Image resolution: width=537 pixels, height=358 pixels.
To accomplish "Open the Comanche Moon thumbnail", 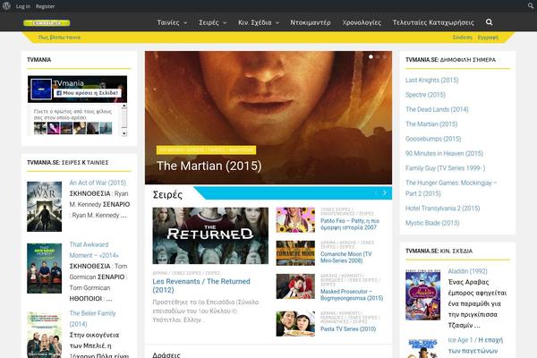I will [x=295, y=253].
